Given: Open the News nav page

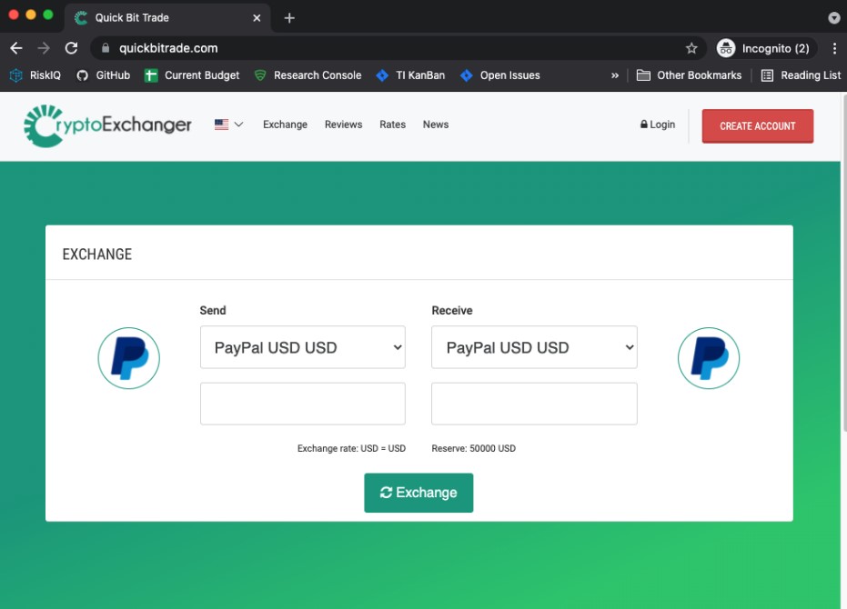Looking at the screenshot, I should tap(436, 125).
